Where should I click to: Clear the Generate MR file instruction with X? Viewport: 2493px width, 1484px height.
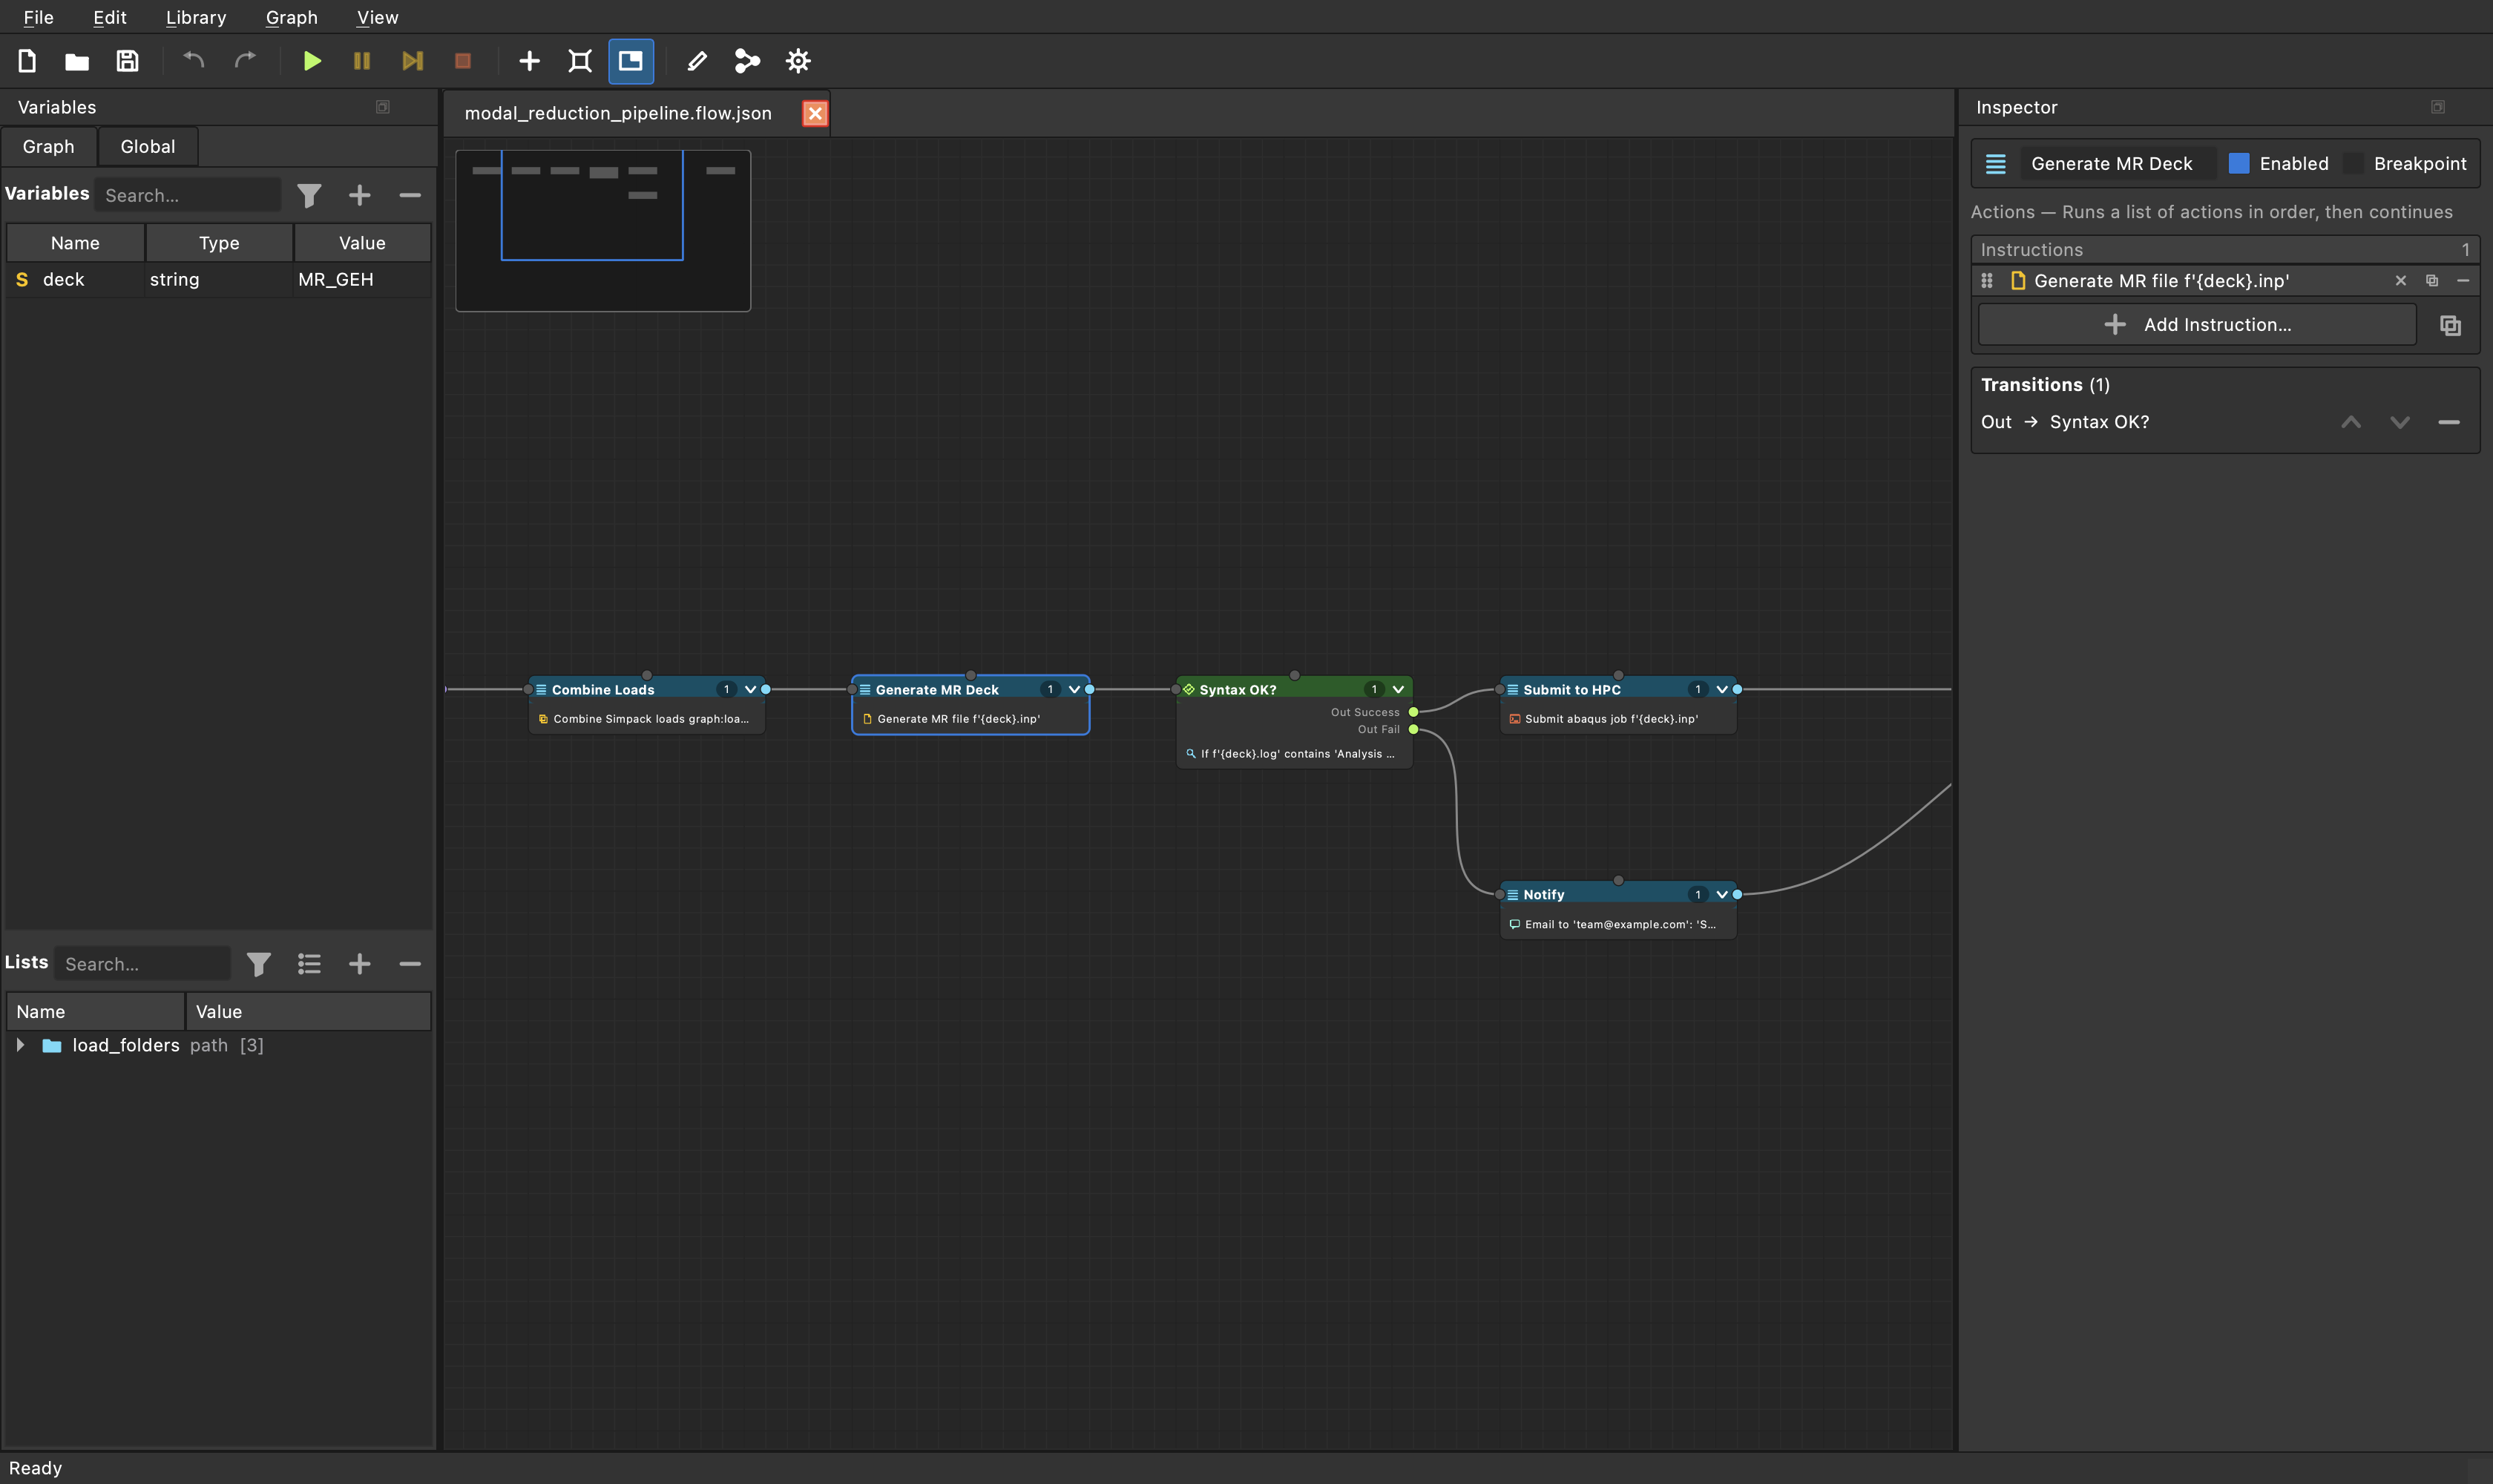[x=2401, y=281]
